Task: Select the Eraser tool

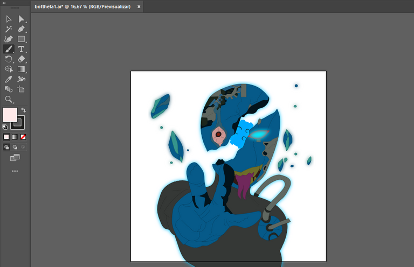Action: (x=21, y=59)
